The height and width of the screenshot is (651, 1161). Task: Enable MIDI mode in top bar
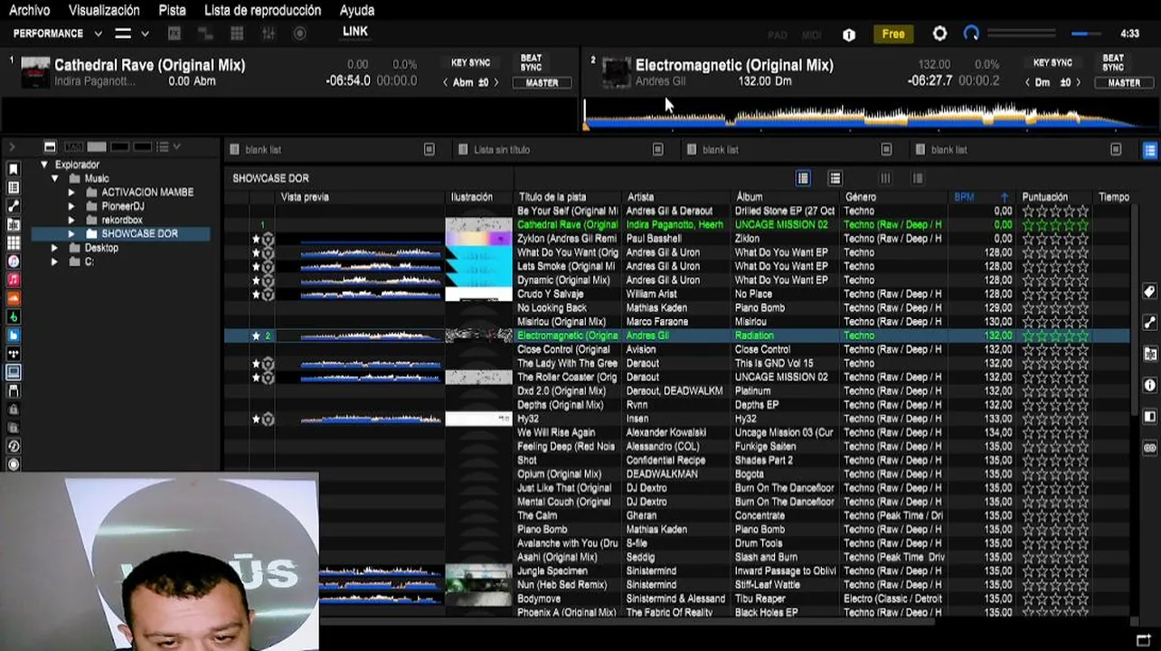(812, 34)
